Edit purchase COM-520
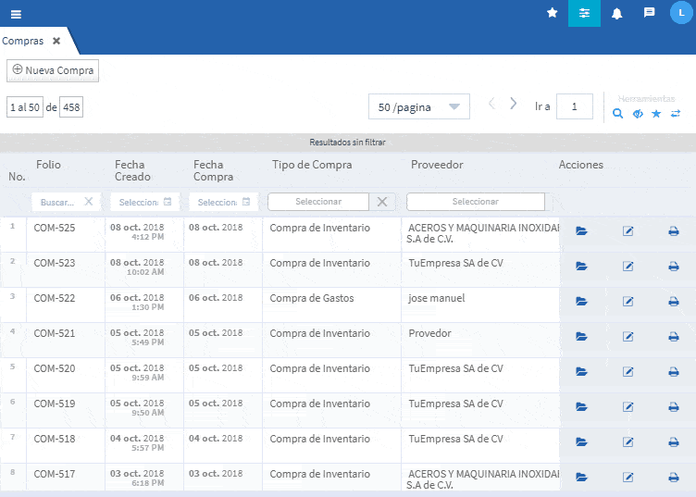Image resolution: width=696 pixels, height=497 pixels. click(628, 371)
